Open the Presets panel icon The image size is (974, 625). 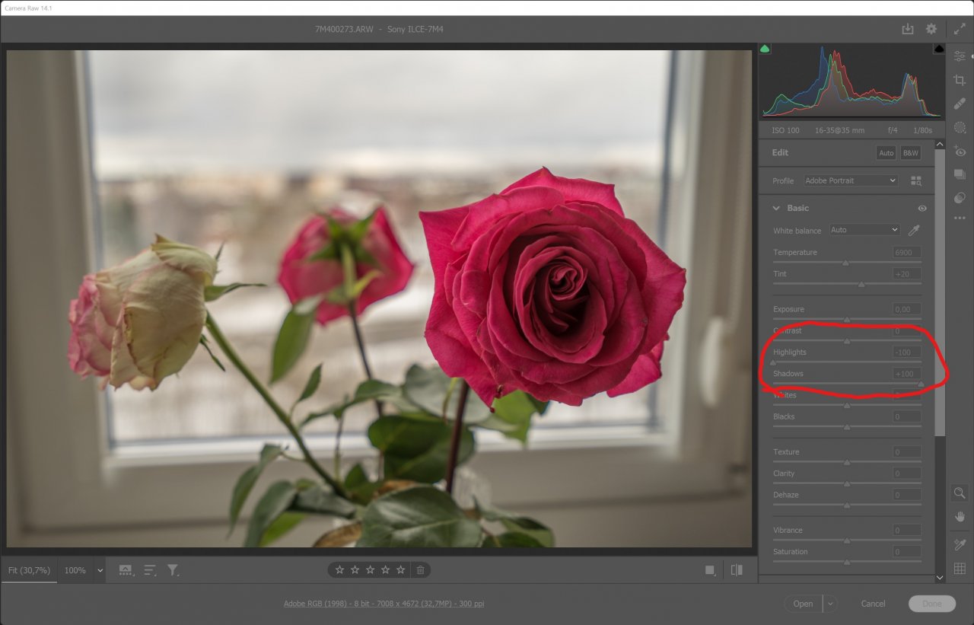(960, 198)
